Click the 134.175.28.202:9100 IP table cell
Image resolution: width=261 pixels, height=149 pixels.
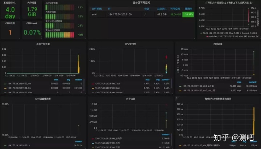(120, 15)
